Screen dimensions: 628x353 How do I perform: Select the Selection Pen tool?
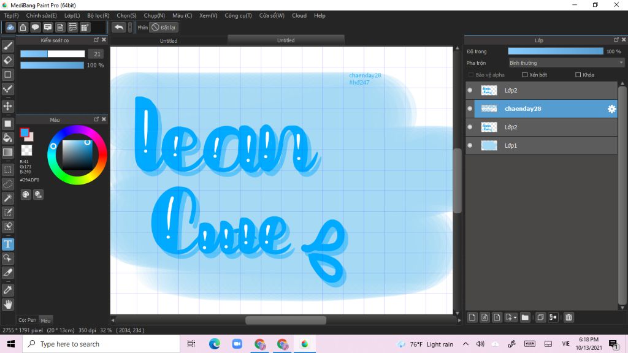(x=7, y=212)
